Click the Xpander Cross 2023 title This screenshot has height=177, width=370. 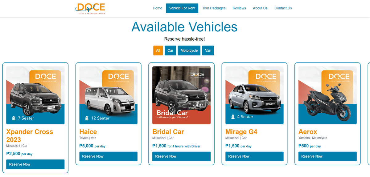30,135
